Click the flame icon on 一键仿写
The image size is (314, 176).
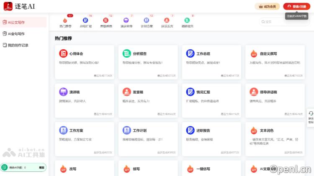(190, 169)
